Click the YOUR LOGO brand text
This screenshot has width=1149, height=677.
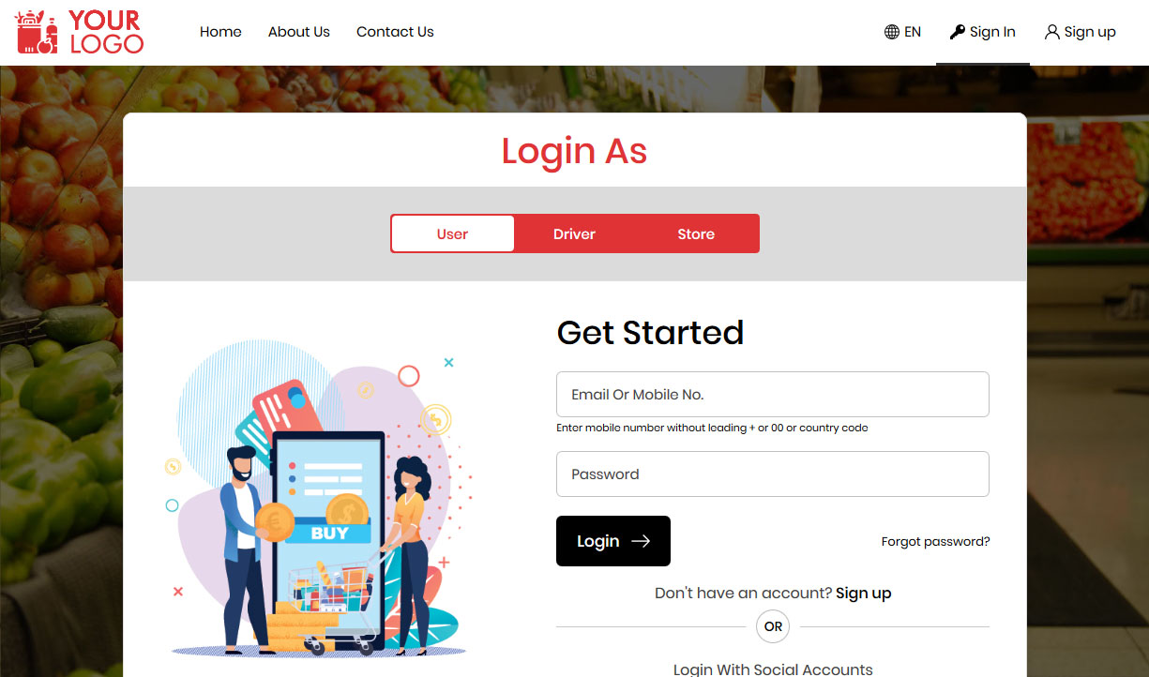click(106, 32)
